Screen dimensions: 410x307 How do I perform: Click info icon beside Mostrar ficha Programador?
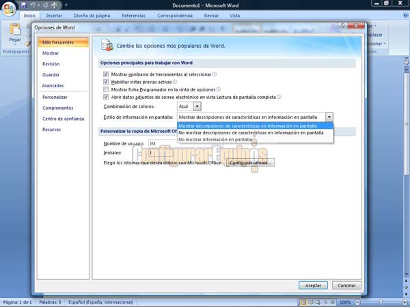click(x=219, y=89)
